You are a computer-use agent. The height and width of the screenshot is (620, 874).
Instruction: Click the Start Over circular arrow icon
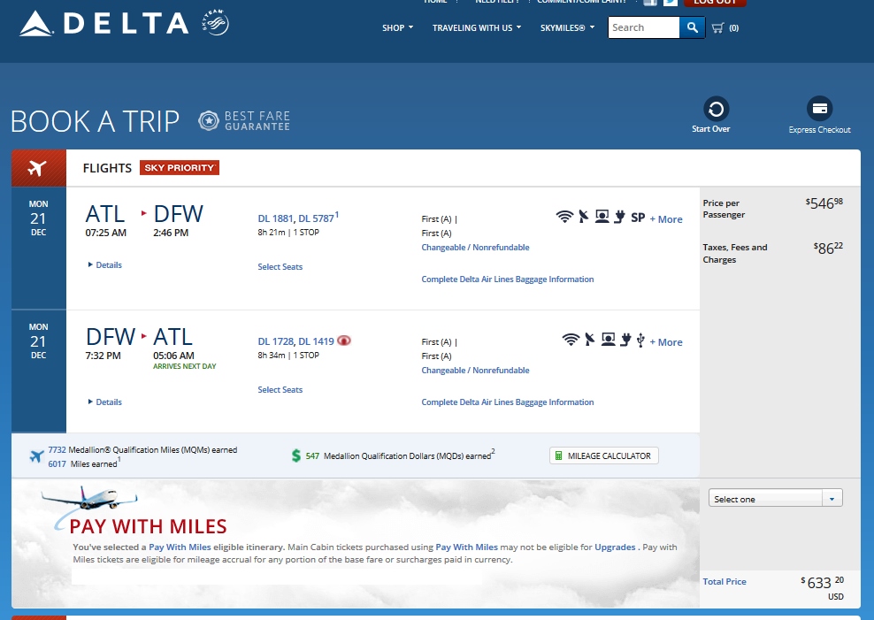[x=716, y=110]
